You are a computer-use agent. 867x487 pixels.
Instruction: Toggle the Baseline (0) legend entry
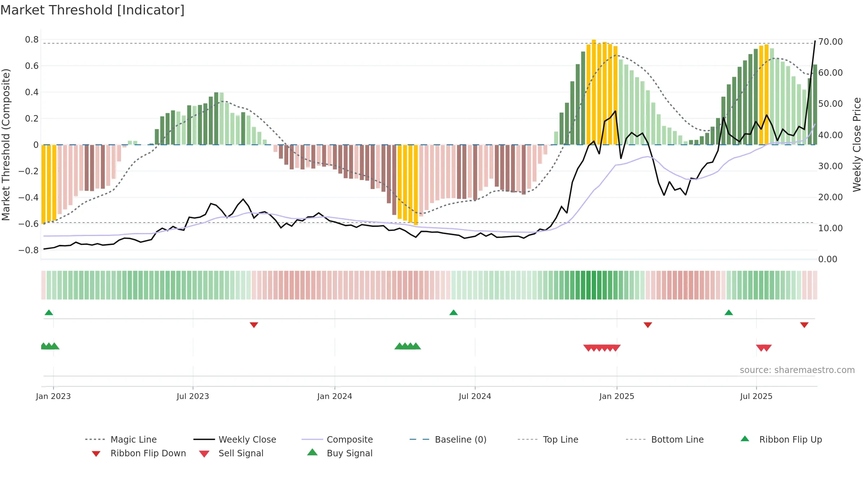click(x=448, y=439)
